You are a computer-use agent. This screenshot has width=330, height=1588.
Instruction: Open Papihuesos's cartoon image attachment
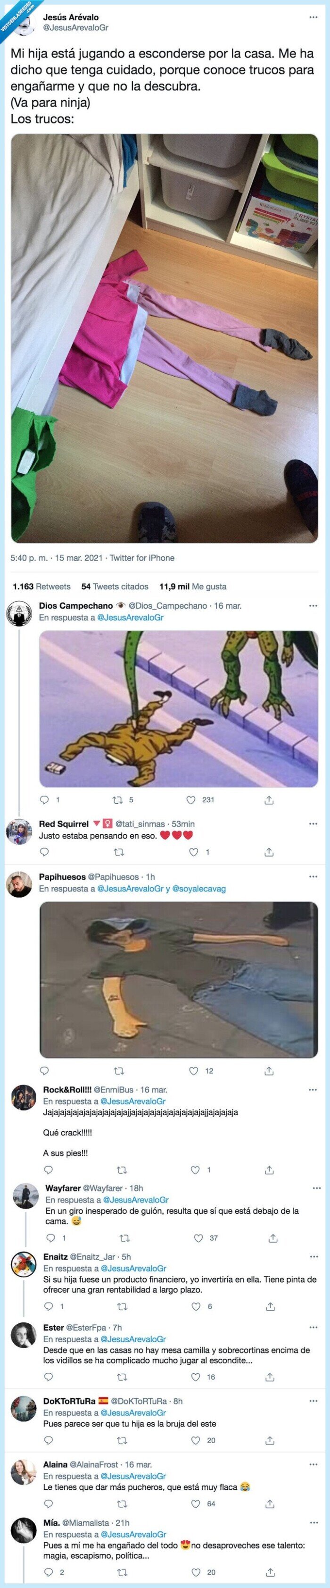[x=179, y=980]
